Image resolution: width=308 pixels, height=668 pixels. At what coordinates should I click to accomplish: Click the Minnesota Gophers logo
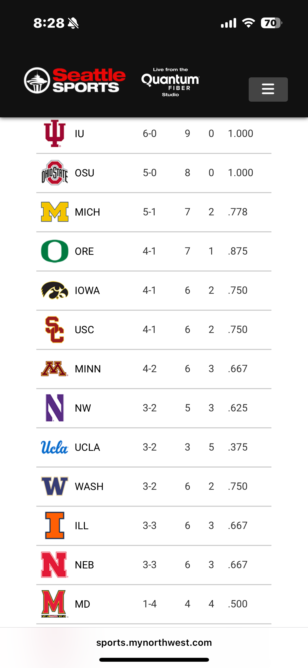coord(55,369)
